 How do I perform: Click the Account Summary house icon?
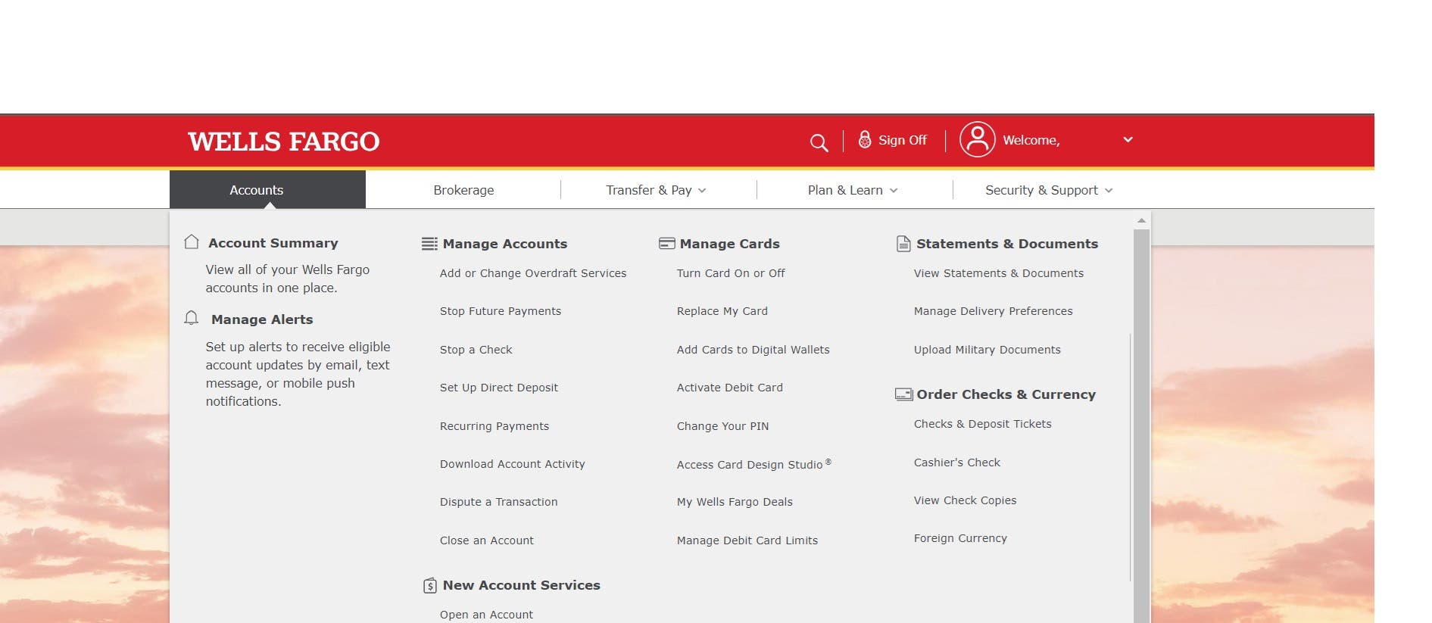pos(192,242)
